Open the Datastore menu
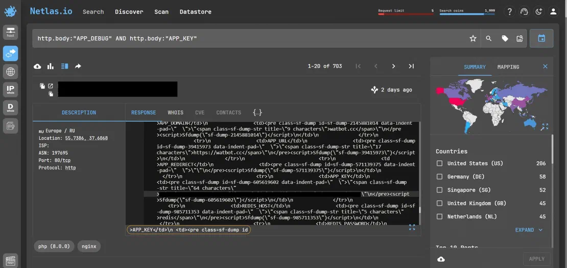 [x=196, y=12]
